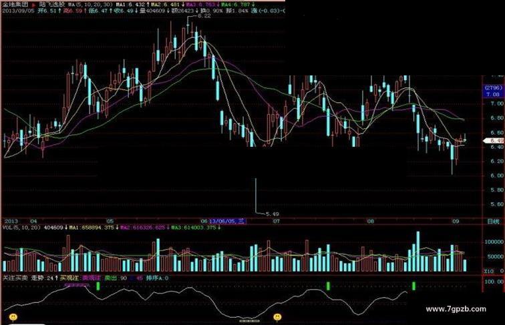The width and height of the screenshot is (505, 325).
Task: Click month 07 on the time axis
Action: coord(277,222)
